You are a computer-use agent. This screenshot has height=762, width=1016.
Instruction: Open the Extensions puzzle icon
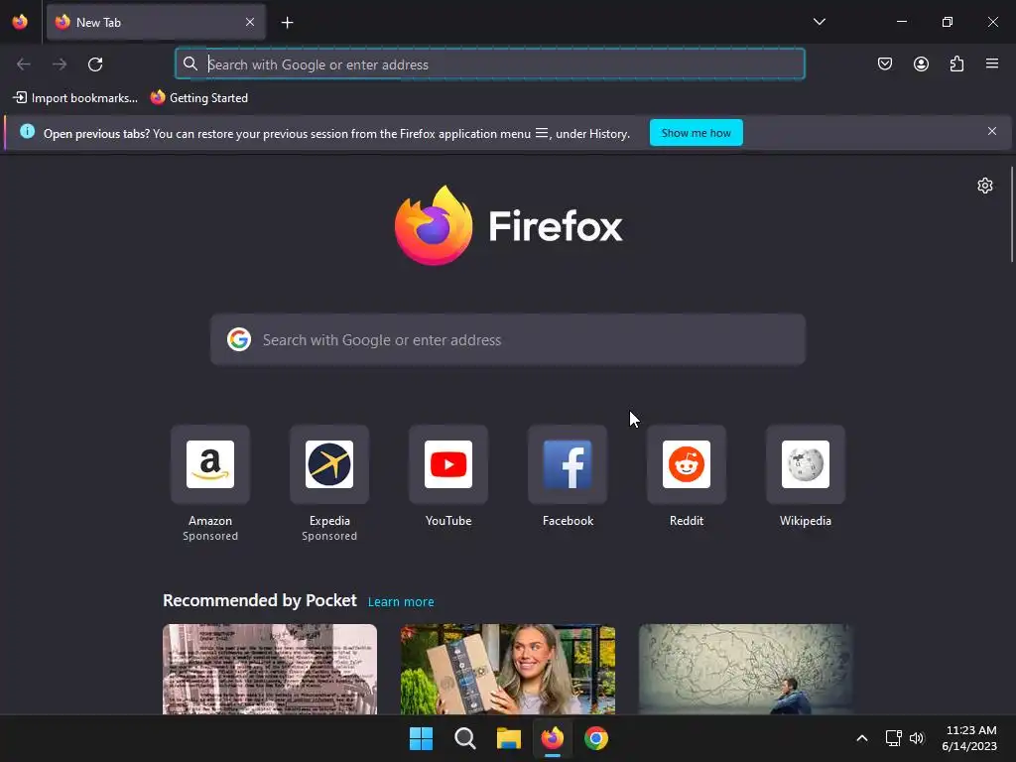tap(956, 63)
